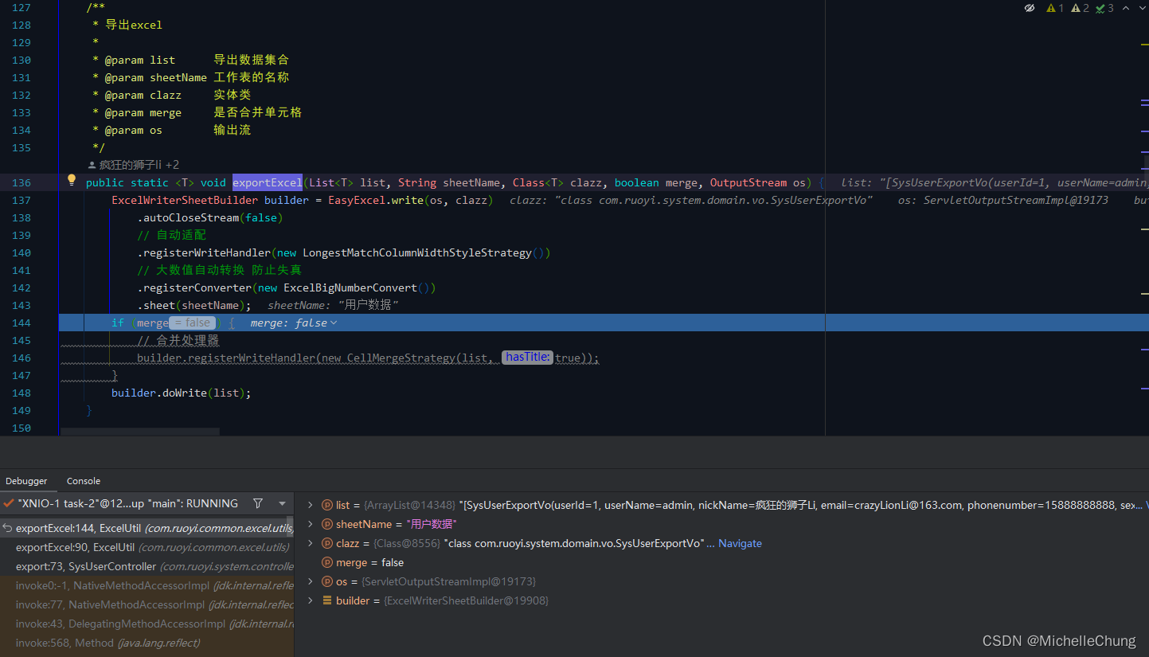Screen dimensions: 1149x657
Task: Click the checkmark icon beside running thread
Action: (x=7, y=503)
